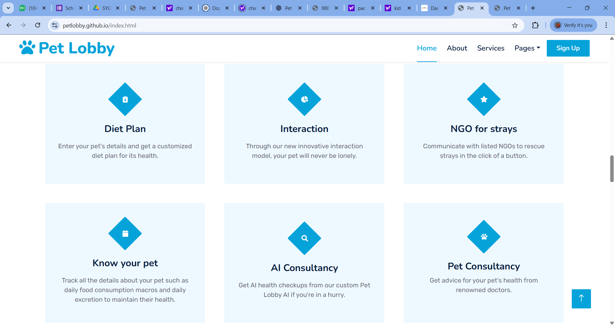Click the Sign Up button

(568, 48)
